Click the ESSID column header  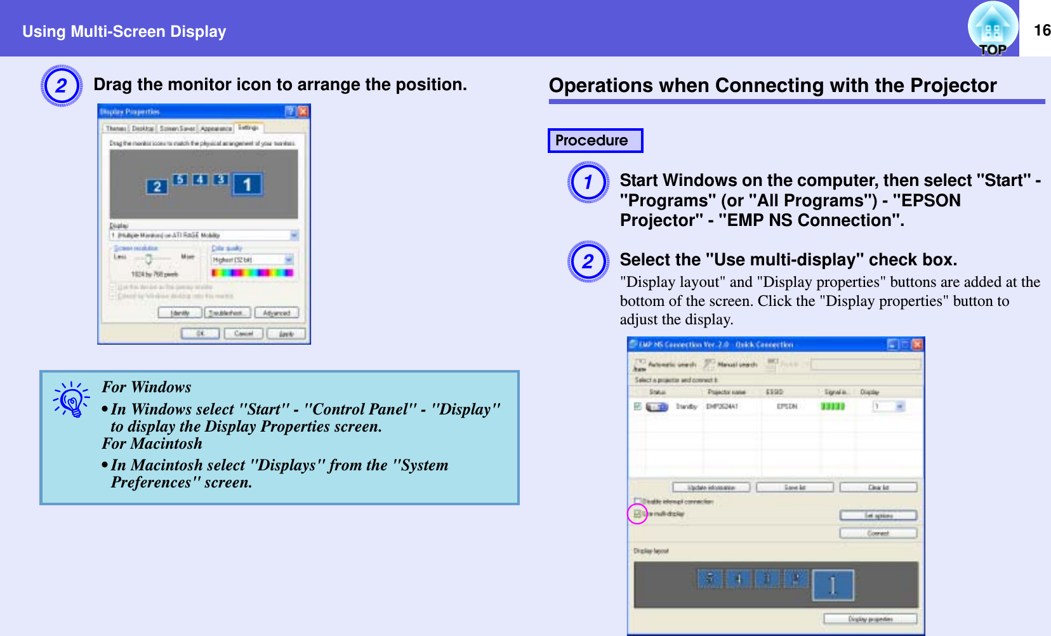pyautogui.click(x=774, y=392)
